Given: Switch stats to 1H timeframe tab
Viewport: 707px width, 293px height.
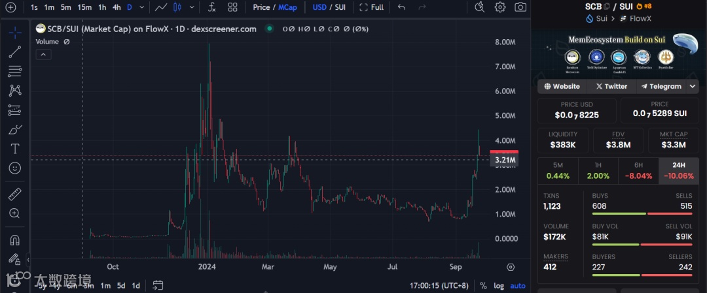Looking at the screenshot, I should pos(598,171).
